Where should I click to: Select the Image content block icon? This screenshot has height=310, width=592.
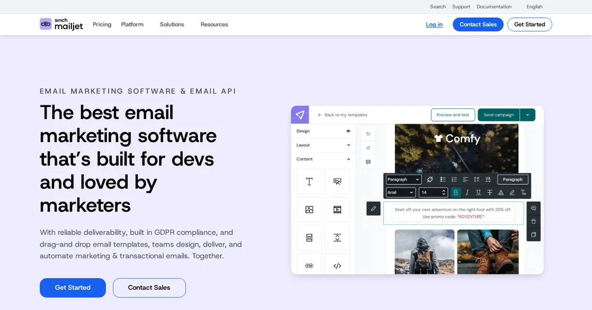pos(309,210)
